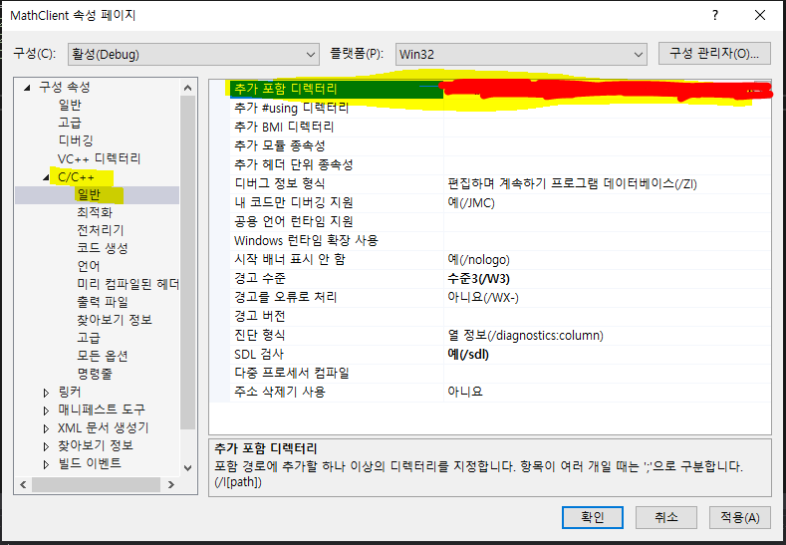The image size is (786, 545).
Task: Select the 빌드 이벤트 tree item
Action: coord(90,463)
